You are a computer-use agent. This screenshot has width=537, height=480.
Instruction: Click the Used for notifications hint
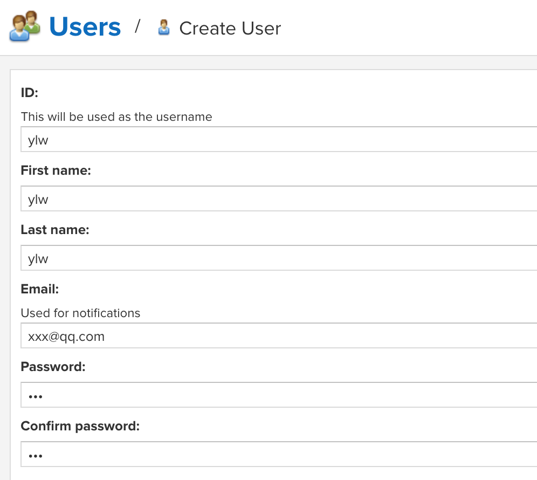click(x=80, y=313)
